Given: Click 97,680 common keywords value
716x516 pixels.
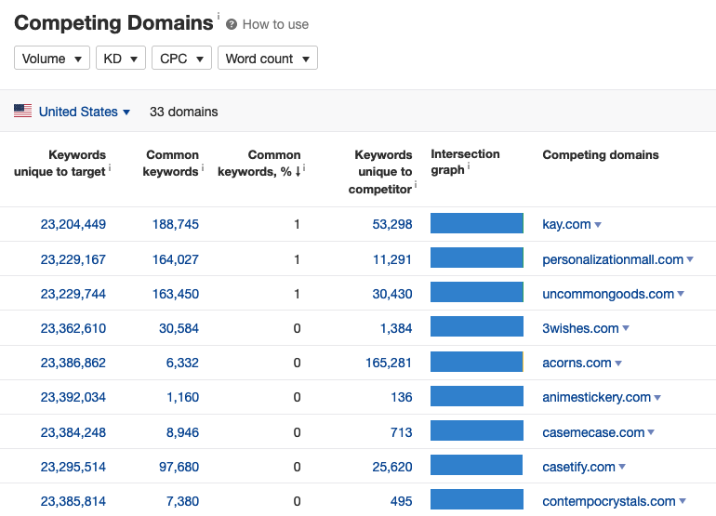Looking at the screenshot, I should pyautogui.click(x=179, y=467).
